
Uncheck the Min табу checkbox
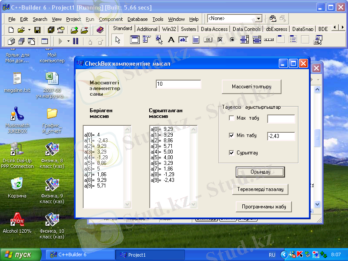click(231, 136)
